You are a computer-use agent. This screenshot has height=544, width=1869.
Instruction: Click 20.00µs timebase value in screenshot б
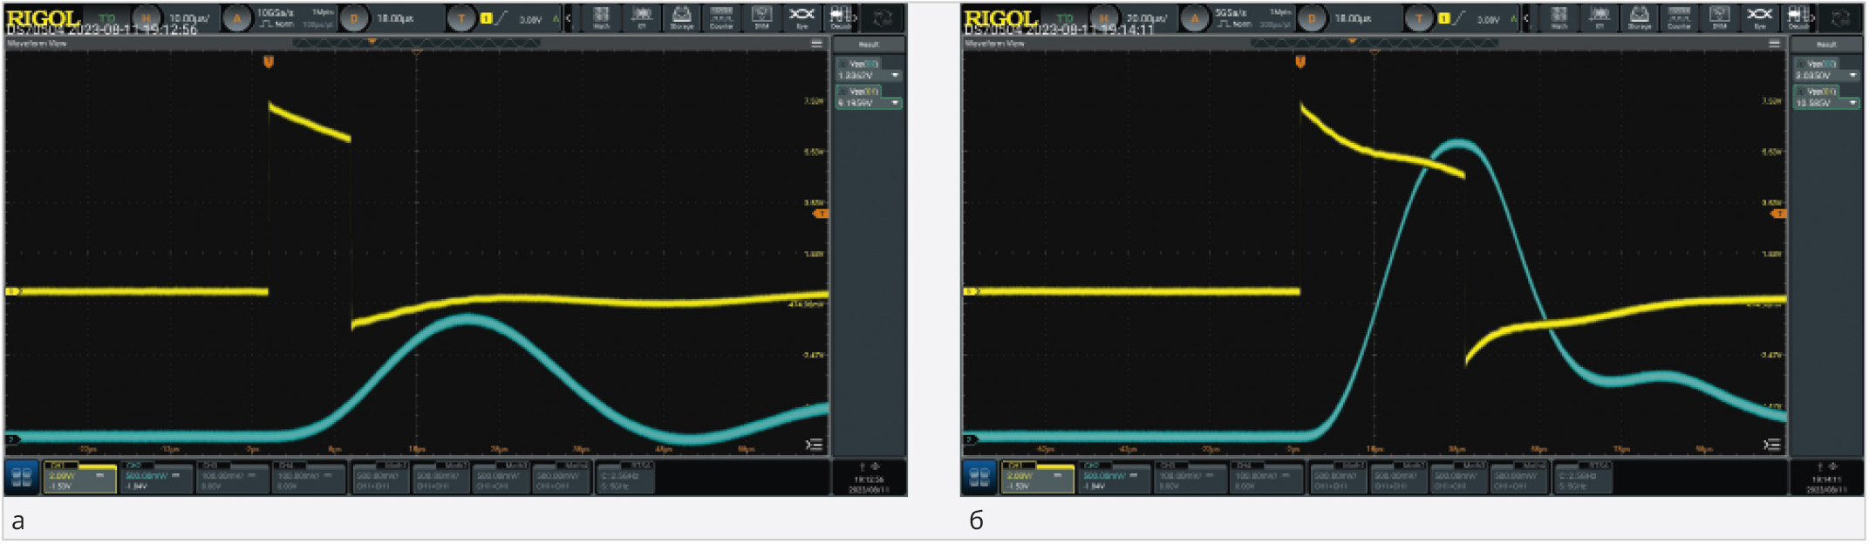pyautogui.click(x=1147, y=18)
